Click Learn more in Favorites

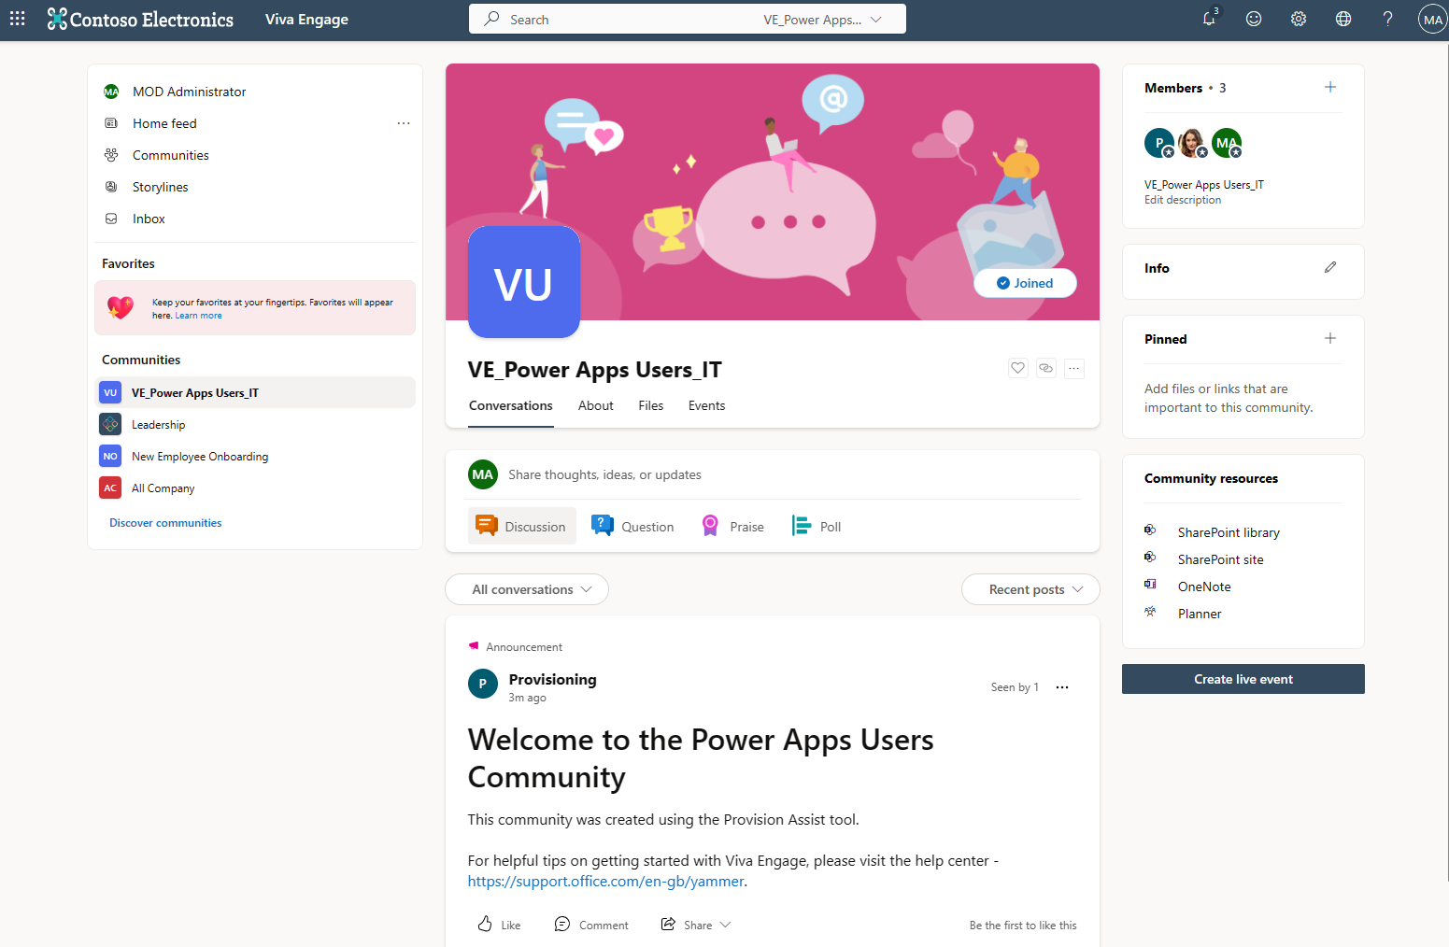click(199, 316)
